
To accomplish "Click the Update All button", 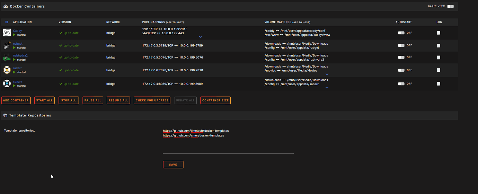I will click(x=185, y=100).
